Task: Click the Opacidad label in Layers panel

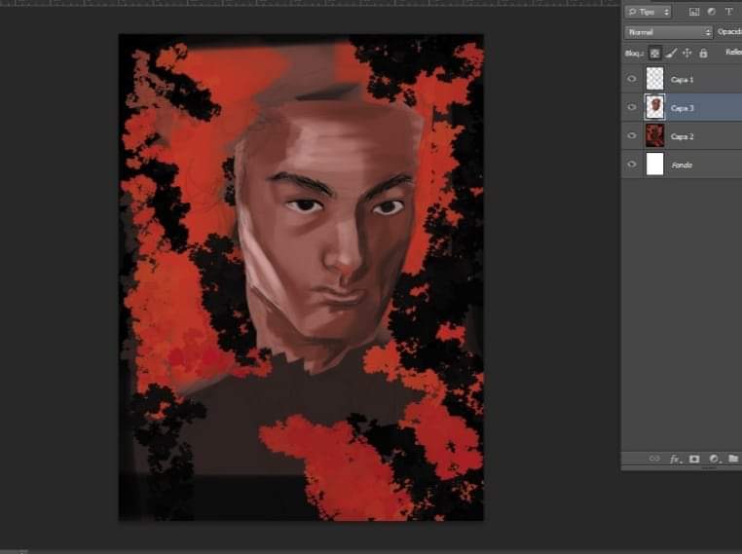Action: tap(729, 32)
